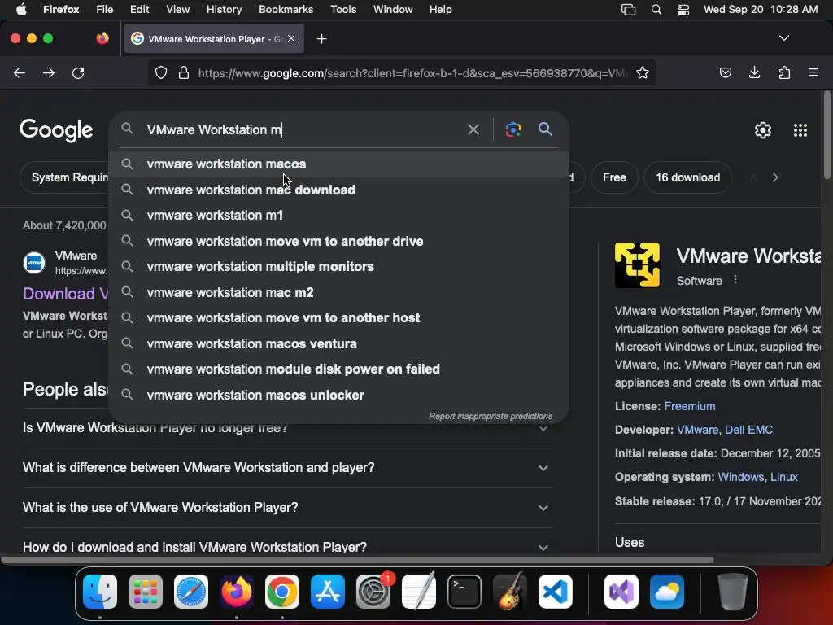Choose suggestion move vm to another drive
Image resolution: width=833 pixels, height=625 pixels.
(x=339, y=241)
